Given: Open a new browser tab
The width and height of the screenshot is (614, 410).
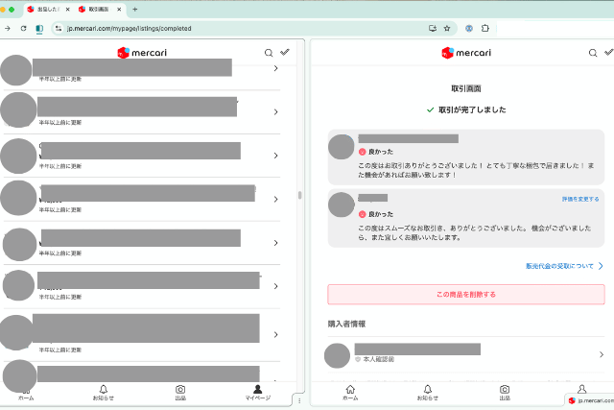Looking at the screenshot, I should 135,9.
